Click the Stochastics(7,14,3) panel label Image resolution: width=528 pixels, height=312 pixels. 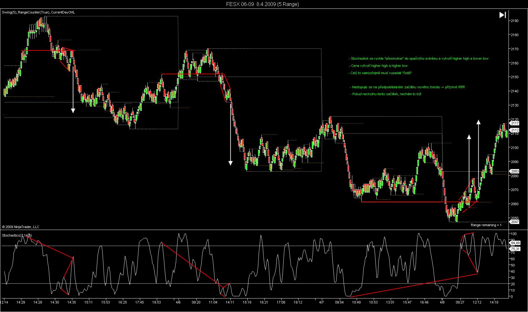pyautogui.click(x=17, y=235)
